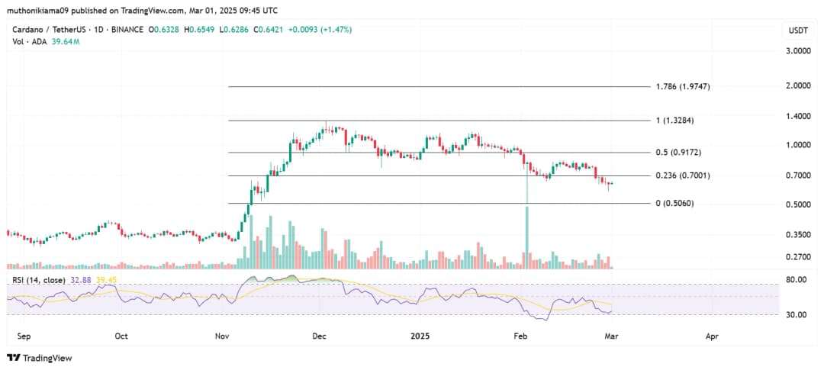Select the 1 (1.3284) Fibonacci level label
The image size is (824, 370).
(675, 121)
